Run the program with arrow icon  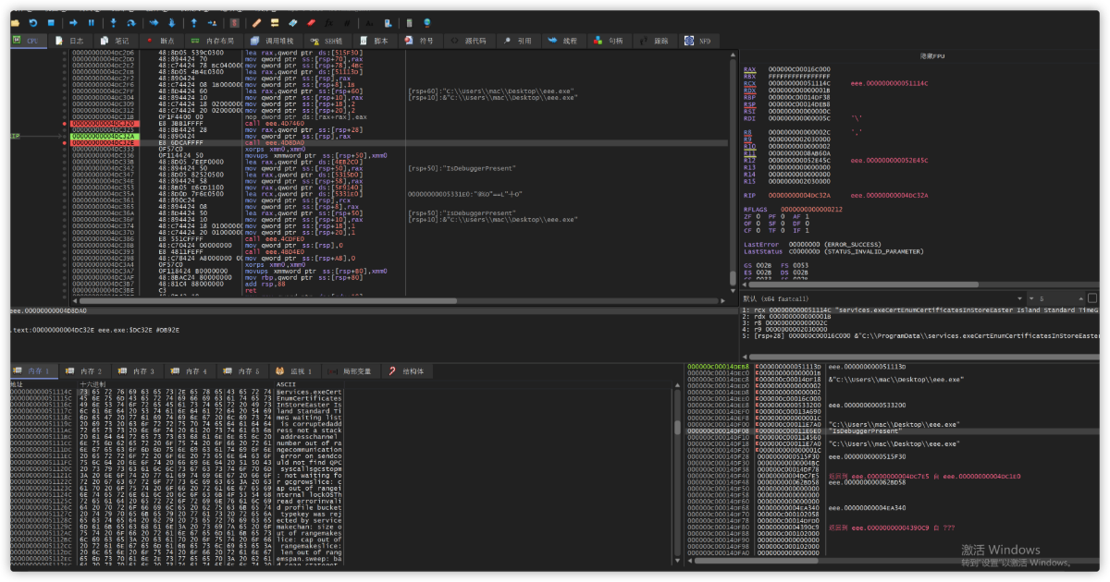click(73, 22)
